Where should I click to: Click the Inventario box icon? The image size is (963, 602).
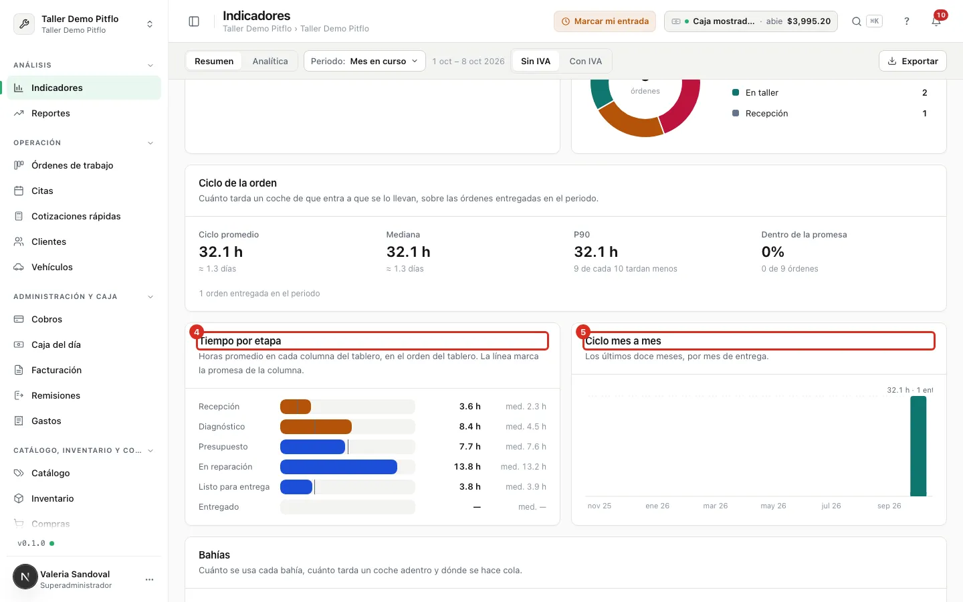point(19,498)
